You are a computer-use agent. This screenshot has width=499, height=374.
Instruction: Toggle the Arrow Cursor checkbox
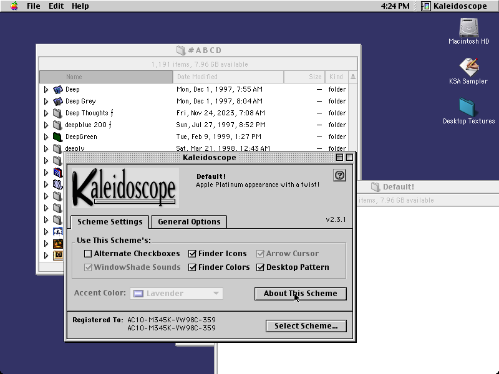[x=260, y=254]
